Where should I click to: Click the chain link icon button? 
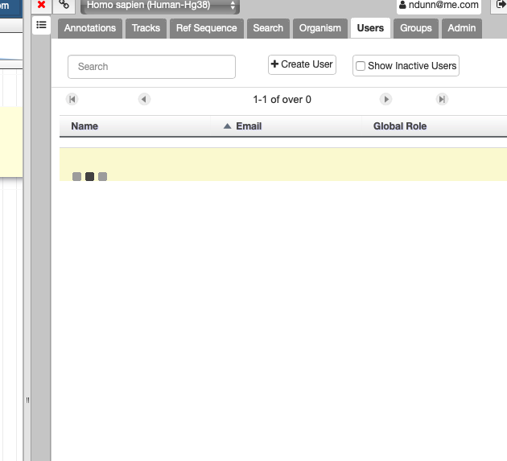[x=64, y=5]
